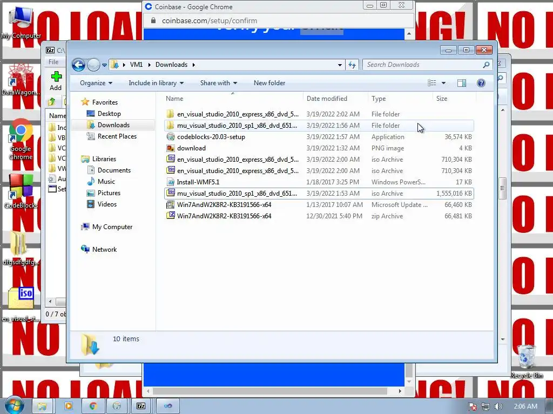Select Network in the navigation pane
The height and width of the screenshot is (414, 553).
tap(104, 250)
